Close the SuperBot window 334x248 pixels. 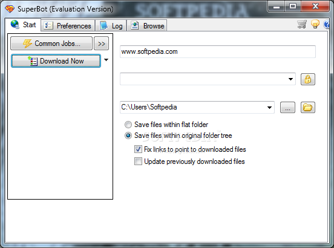pos(315,7)
